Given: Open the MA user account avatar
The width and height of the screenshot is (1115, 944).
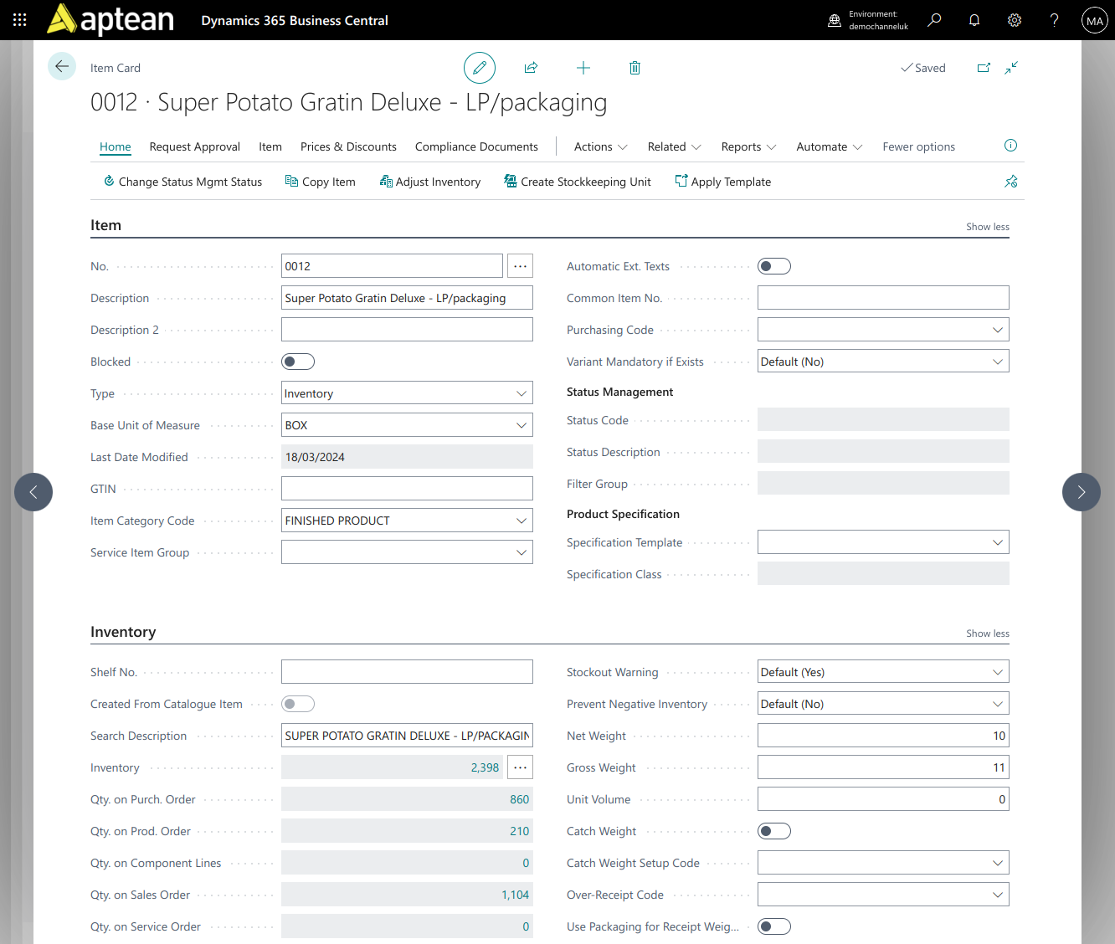Looking at the screenshot, I should (x=1095, y=20).
